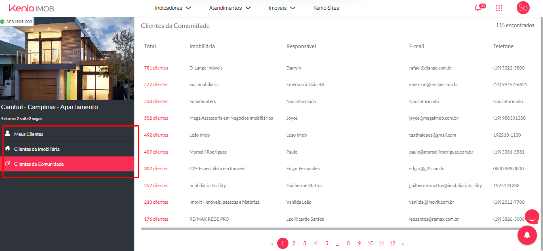543x251 pixels.
Task: Open the So user avatar menu
Action: 523,8
